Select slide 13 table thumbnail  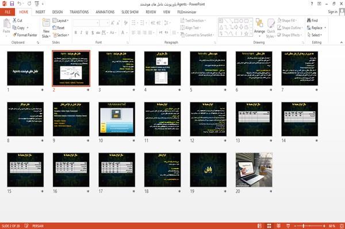click(x=254, y=119)
